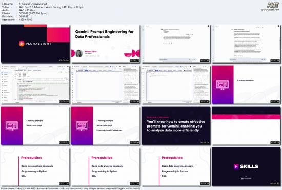Click the Filesize '5.73 MB' value

coord(33,13)
